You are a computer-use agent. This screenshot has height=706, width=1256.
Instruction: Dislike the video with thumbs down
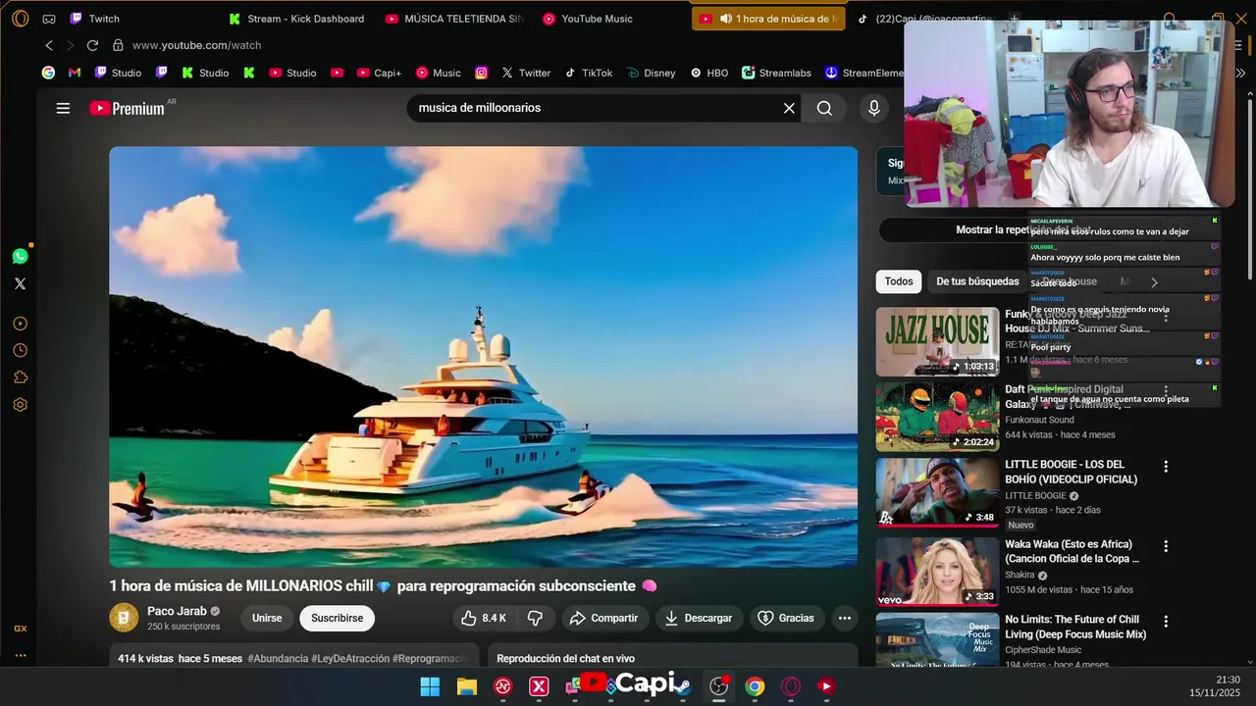click(x=535, y=618)
